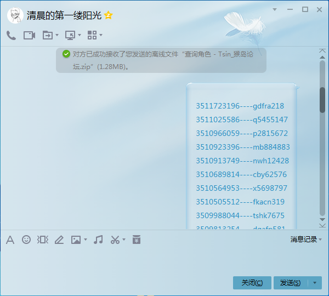The height and width of the screenshot is (296, 329).
Task: Expand the send file options arrow
Action: click(x=57, y=35)
